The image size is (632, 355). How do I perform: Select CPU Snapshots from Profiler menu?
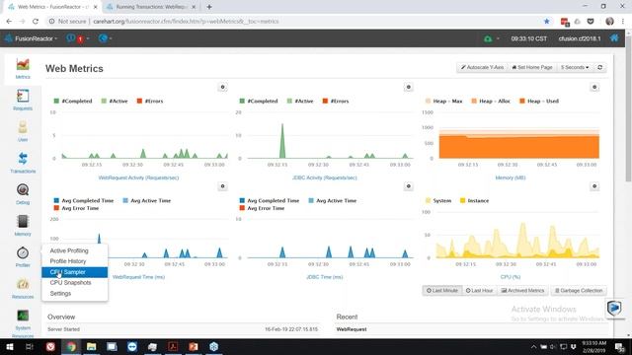pyautogui.click(x=75, y=283)
